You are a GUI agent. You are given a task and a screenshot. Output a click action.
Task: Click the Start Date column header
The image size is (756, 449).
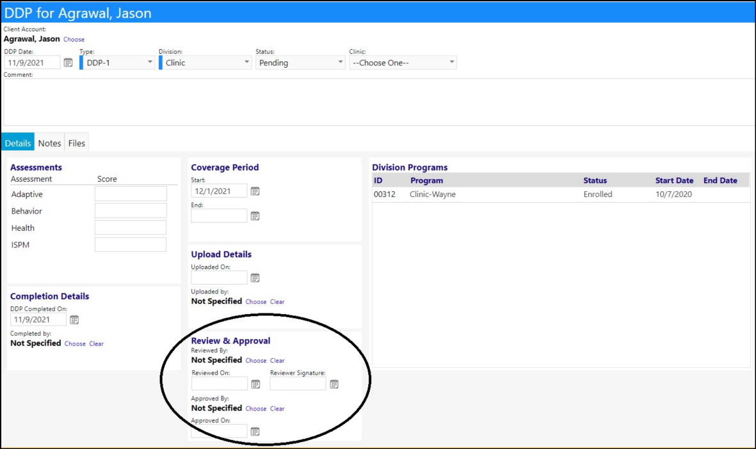click(x=674, y=180)
